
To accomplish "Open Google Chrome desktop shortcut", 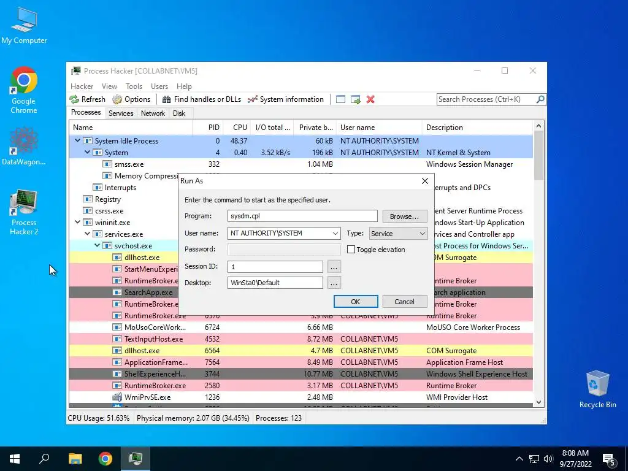I will tap(24, 90).
